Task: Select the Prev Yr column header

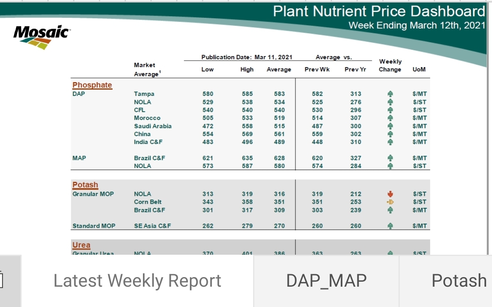Action: click(x=355, y=70)
